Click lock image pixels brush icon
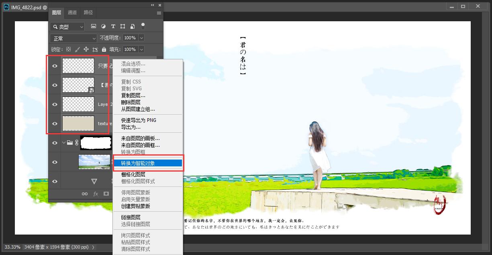 click(77, 49)
